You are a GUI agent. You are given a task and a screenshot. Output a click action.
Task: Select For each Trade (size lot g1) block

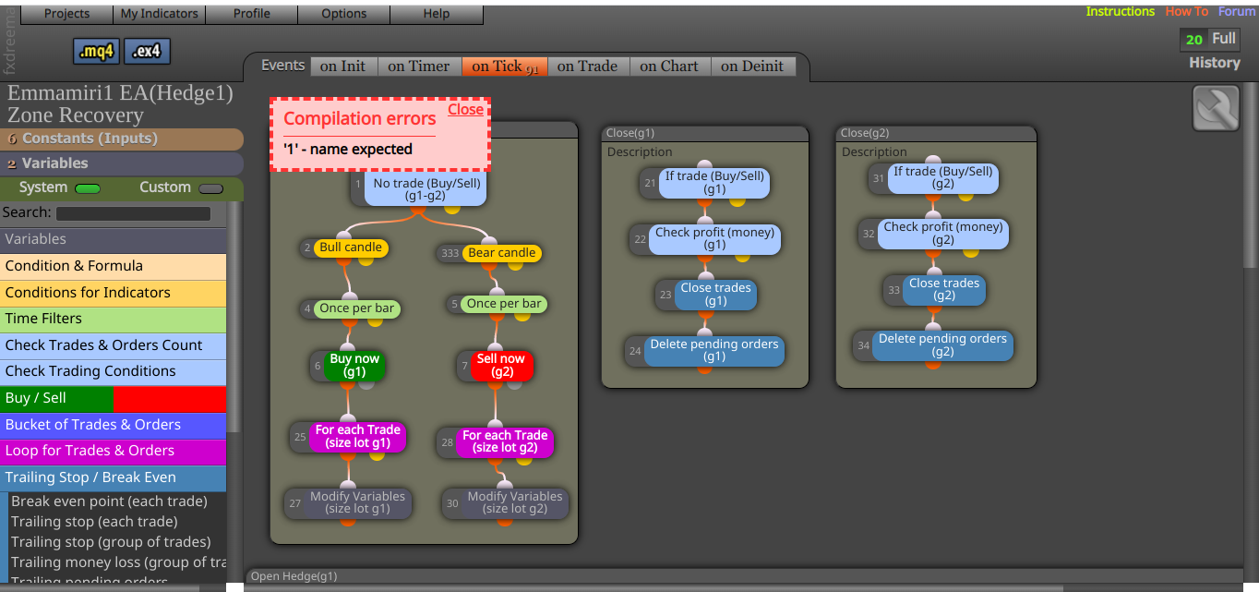pyautogui.click(x=357, y=437)
